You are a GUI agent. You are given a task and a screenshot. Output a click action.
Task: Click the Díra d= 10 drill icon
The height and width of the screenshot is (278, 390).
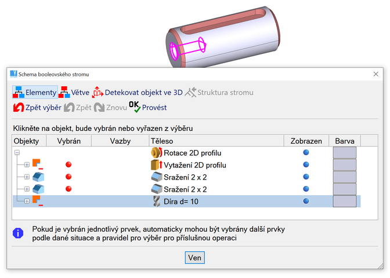(156, 201)
